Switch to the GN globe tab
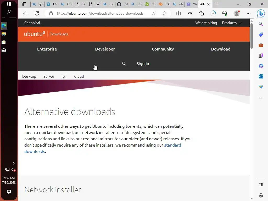Viewport: 268px width, 201px height. 52,4
